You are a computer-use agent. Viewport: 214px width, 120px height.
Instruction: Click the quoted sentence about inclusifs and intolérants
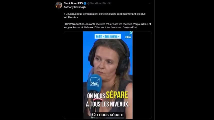point(104,15)
